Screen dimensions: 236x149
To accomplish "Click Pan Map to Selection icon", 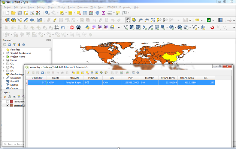I will [x=134, y=20].
